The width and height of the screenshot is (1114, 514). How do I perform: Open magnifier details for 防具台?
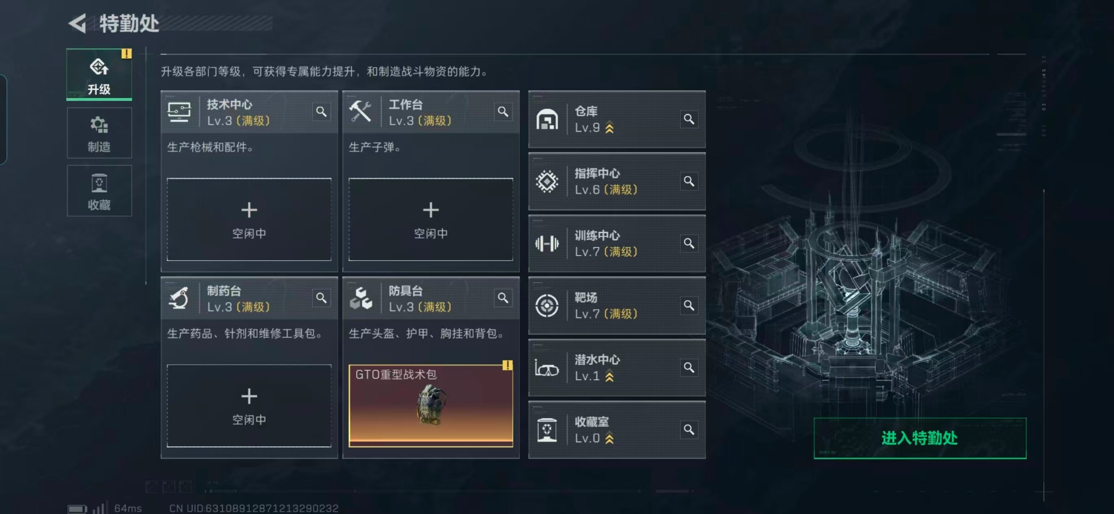[x=502, y=298]
